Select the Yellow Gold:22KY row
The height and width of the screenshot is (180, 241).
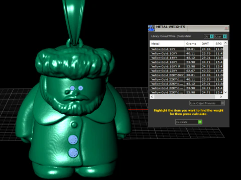click(x=186, y=70)
